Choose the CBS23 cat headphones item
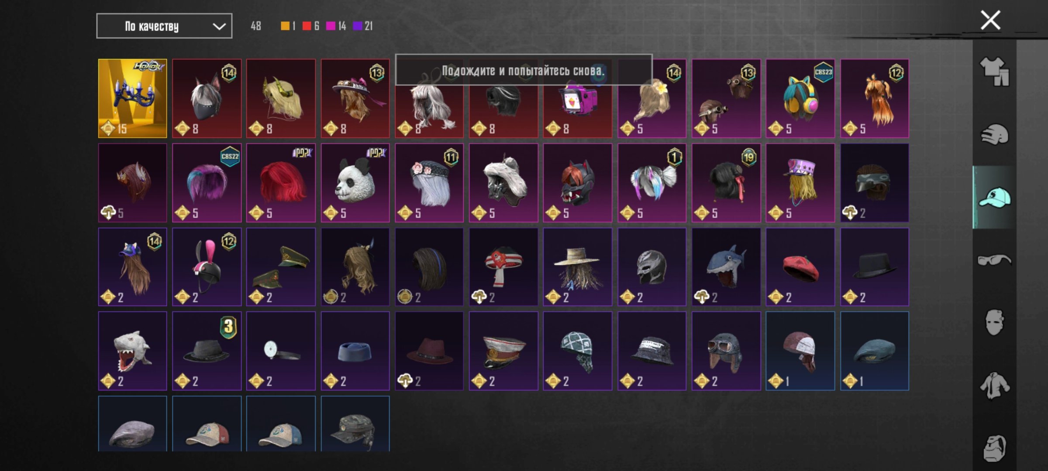The image size is (1048, 471). [800, 99]
